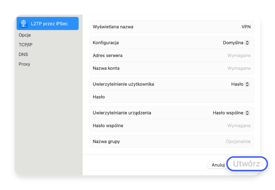Click the Nazwa grupy optional field
The width and height of the screenshot is (275, 190).
(172, 142)
